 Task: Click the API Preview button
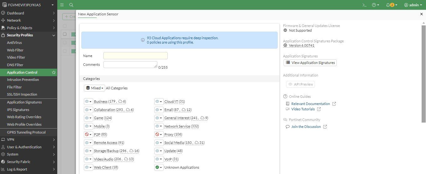[300, 84]
